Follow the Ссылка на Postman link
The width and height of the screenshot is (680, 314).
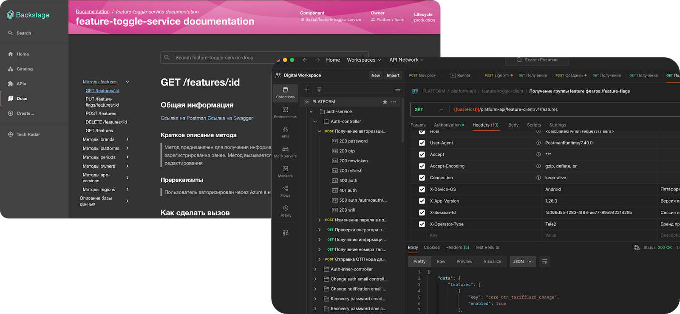tap(183, 118)
